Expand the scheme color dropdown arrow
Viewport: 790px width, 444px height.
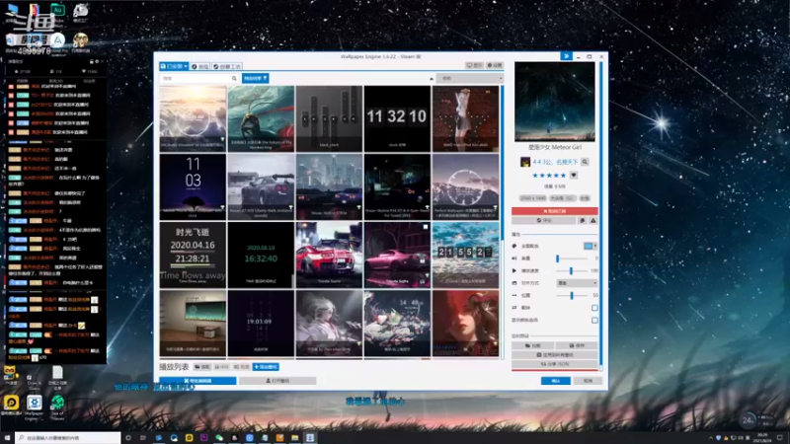pos(595,246)
